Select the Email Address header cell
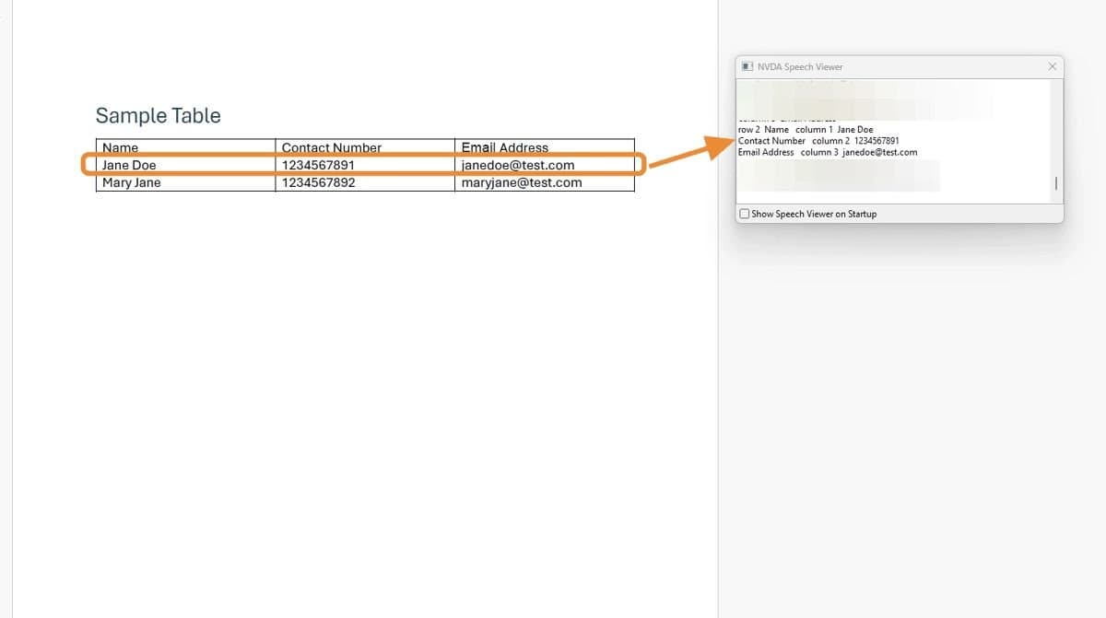The image size is (1106, 618). [505, 147]
